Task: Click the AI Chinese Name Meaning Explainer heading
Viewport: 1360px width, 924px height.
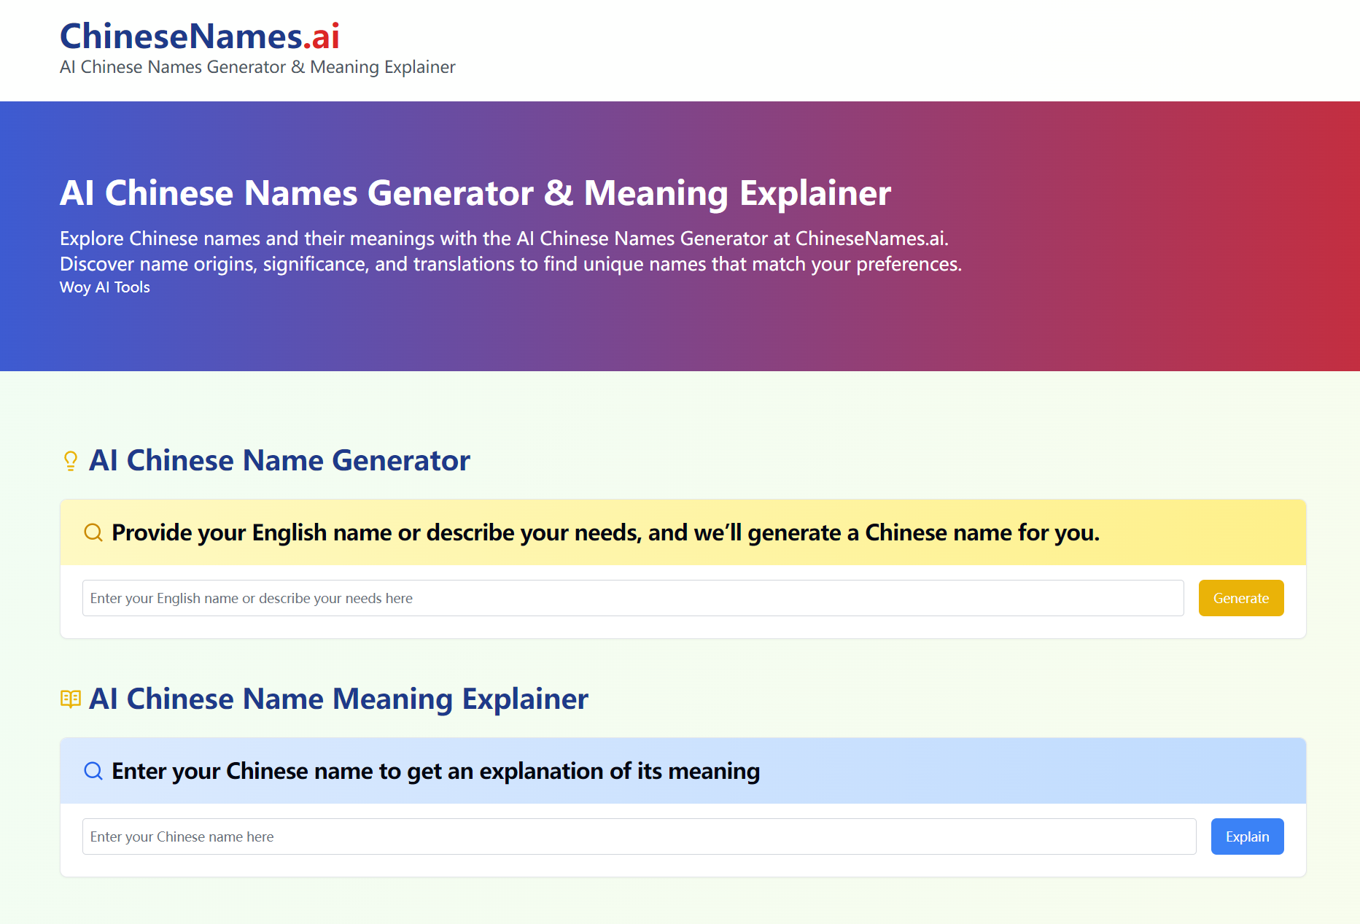Action: tap(339, 699)
